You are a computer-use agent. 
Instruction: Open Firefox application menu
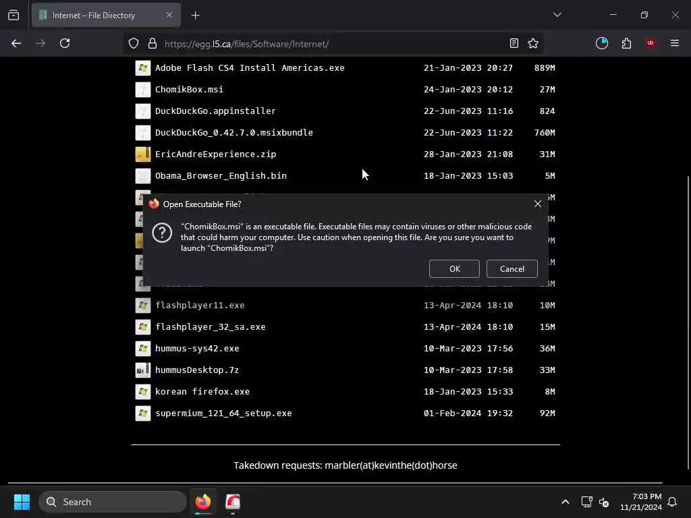click(x=674, y=43)
